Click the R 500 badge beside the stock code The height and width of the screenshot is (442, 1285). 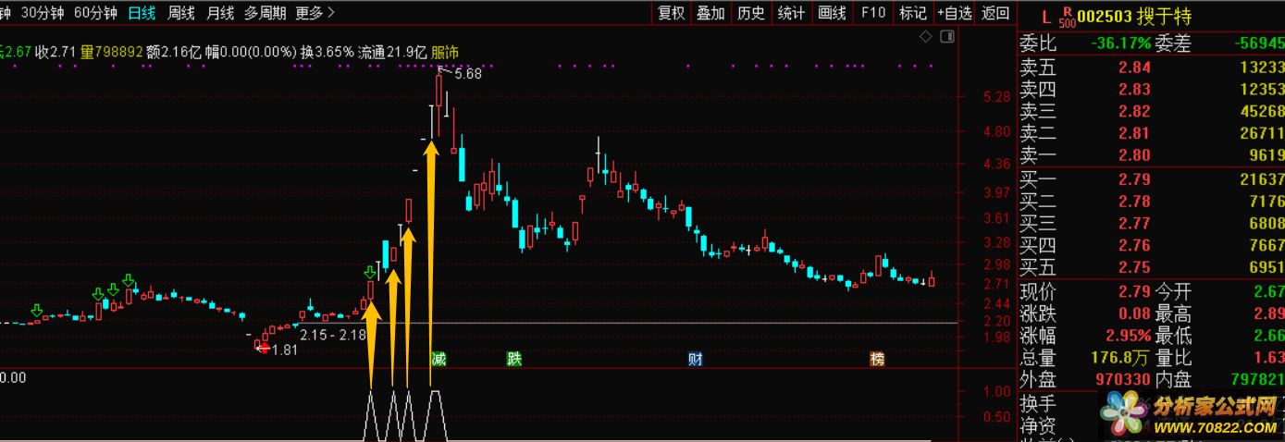[1066, 17]
